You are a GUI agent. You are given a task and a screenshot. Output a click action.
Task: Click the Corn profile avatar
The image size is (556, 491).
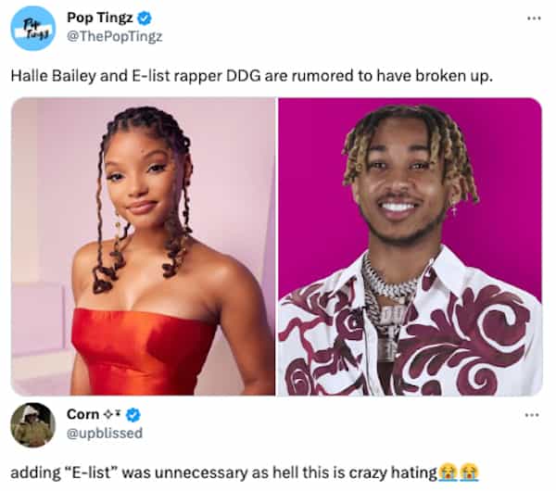33,425
